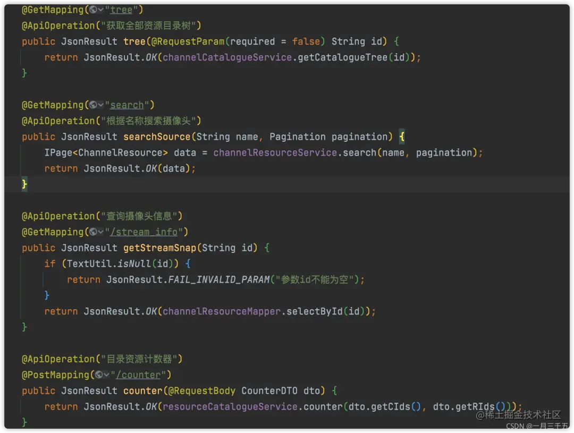Click the "@RequestBody" annotation
This screenshot has width=574, height=433.
point(202,391)
